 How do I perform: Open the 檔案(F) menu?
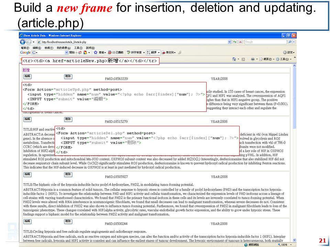25,48
